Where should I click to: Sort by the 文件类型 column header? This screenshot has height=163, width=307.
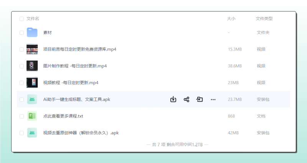pyautogui.click(x=264, y=18)
